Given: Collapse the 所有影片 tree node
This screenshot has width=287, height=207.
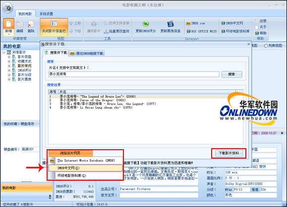Looking at the screenshot, I should tap(3, 52).
